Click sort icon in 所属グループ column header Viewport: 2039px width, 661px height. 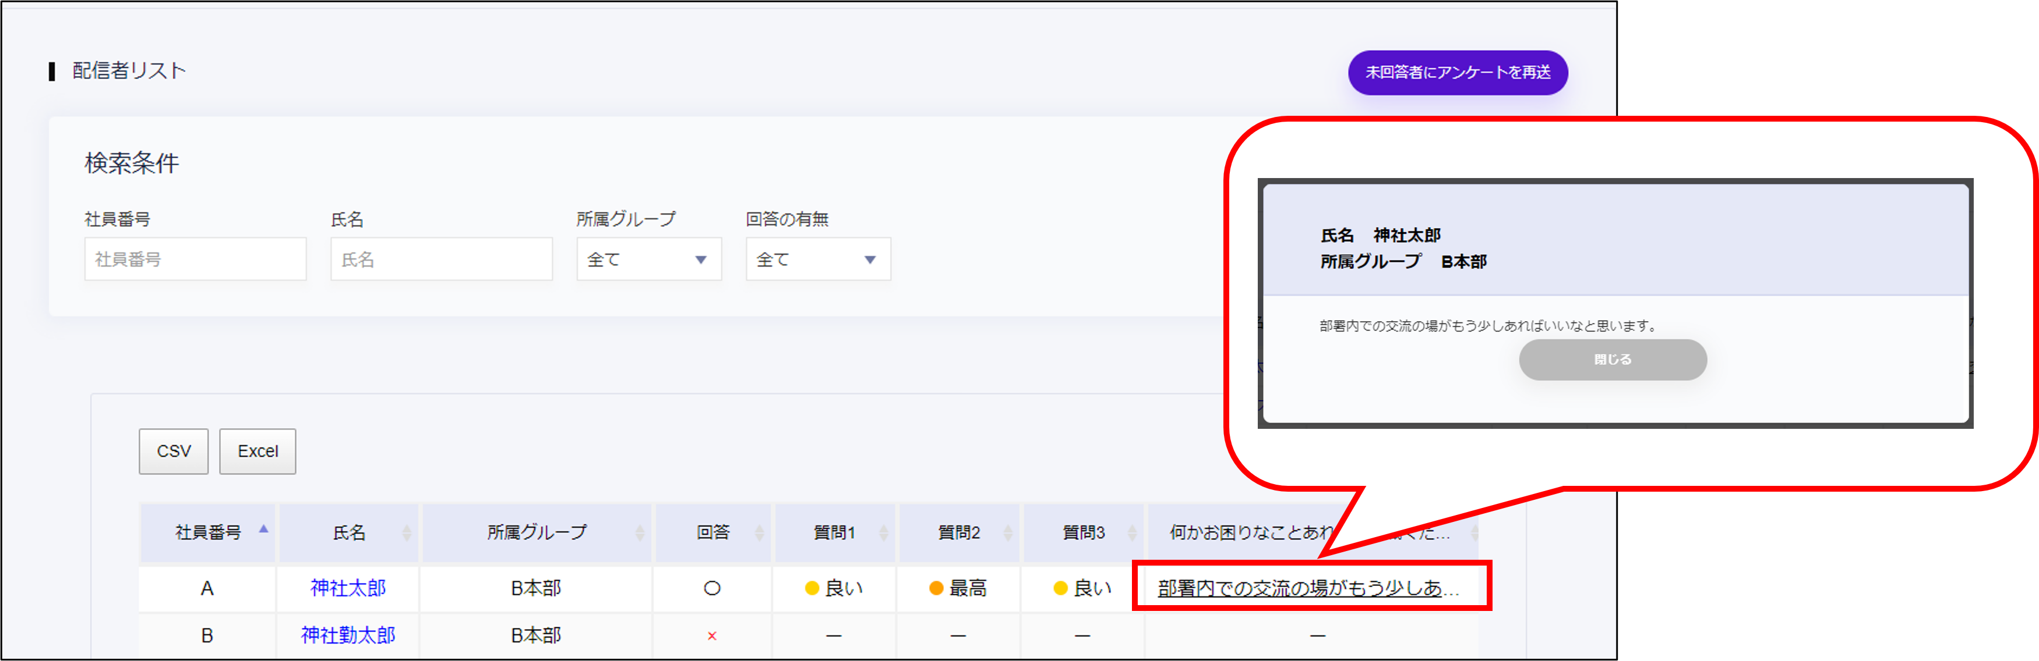click(x=640, y=533)
